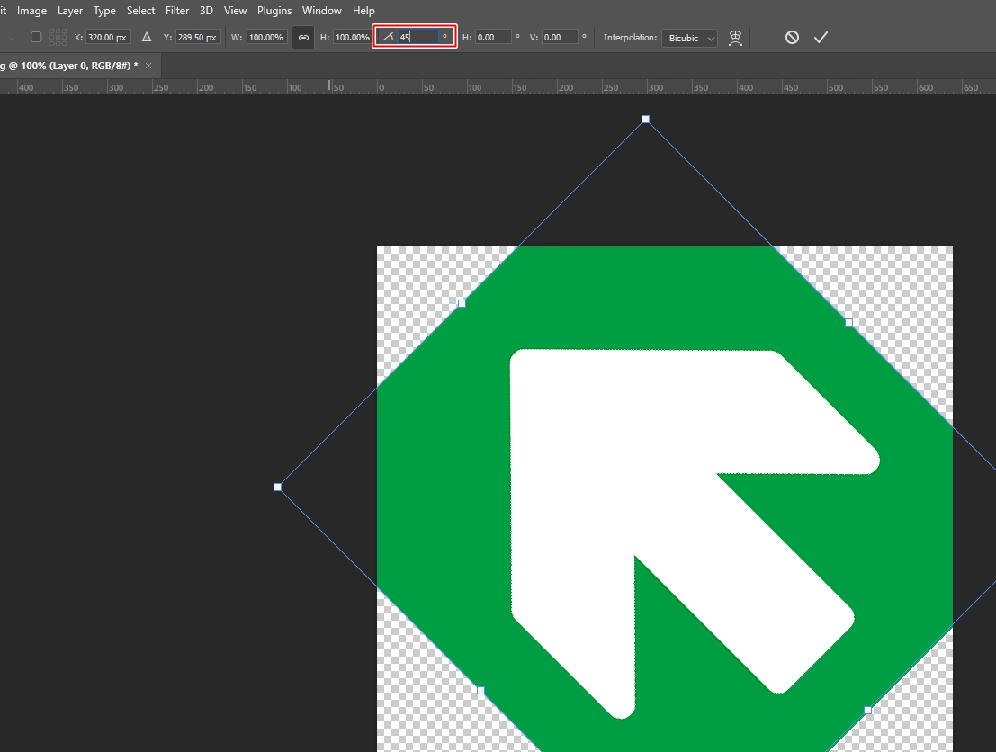Click the horizontal skew H field
Screen dimensions: 996x752
(494, 38)
